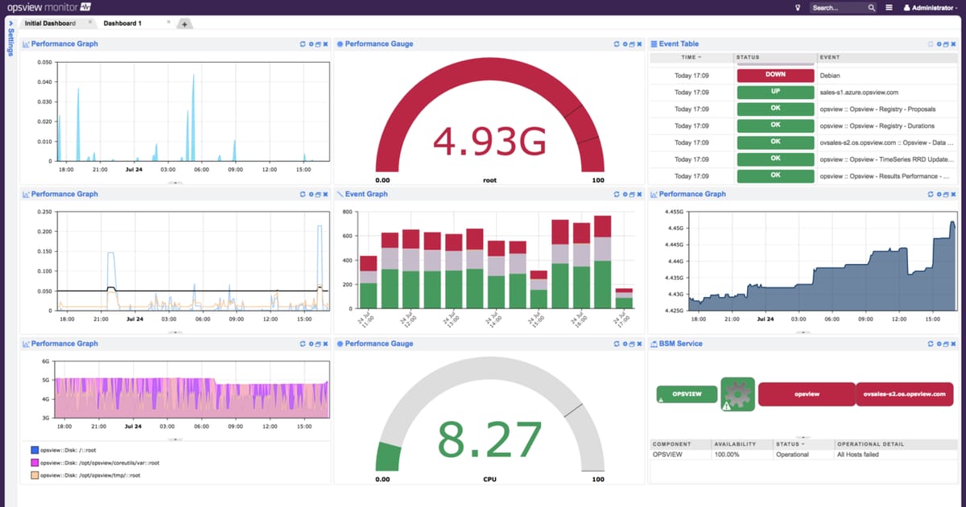The image size is (966, 507).
Task: Refresh the Performance Graph with disk legend
Action: coord(302,344)
